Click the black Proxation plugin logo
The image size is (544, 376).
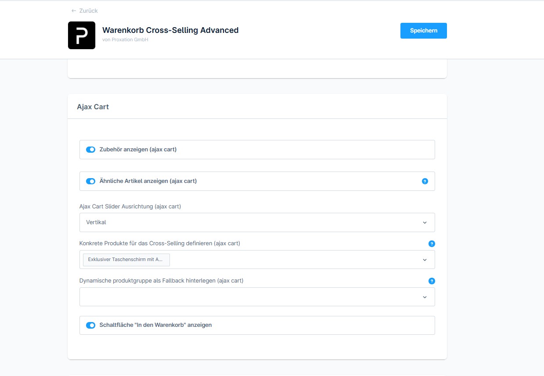coord(82,35)
